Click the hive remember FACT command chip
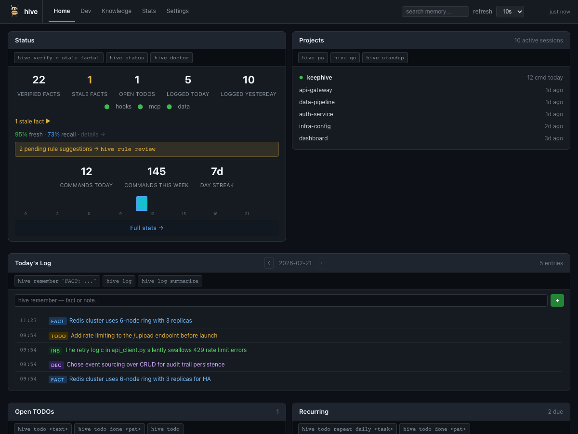Screen dimensions: 578x434 click(x=57, y=281)
